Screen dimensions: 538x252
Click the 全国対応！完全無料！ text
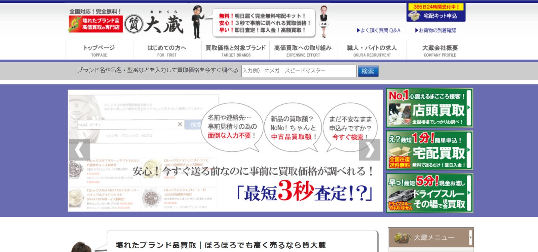[x=95, y=11]
